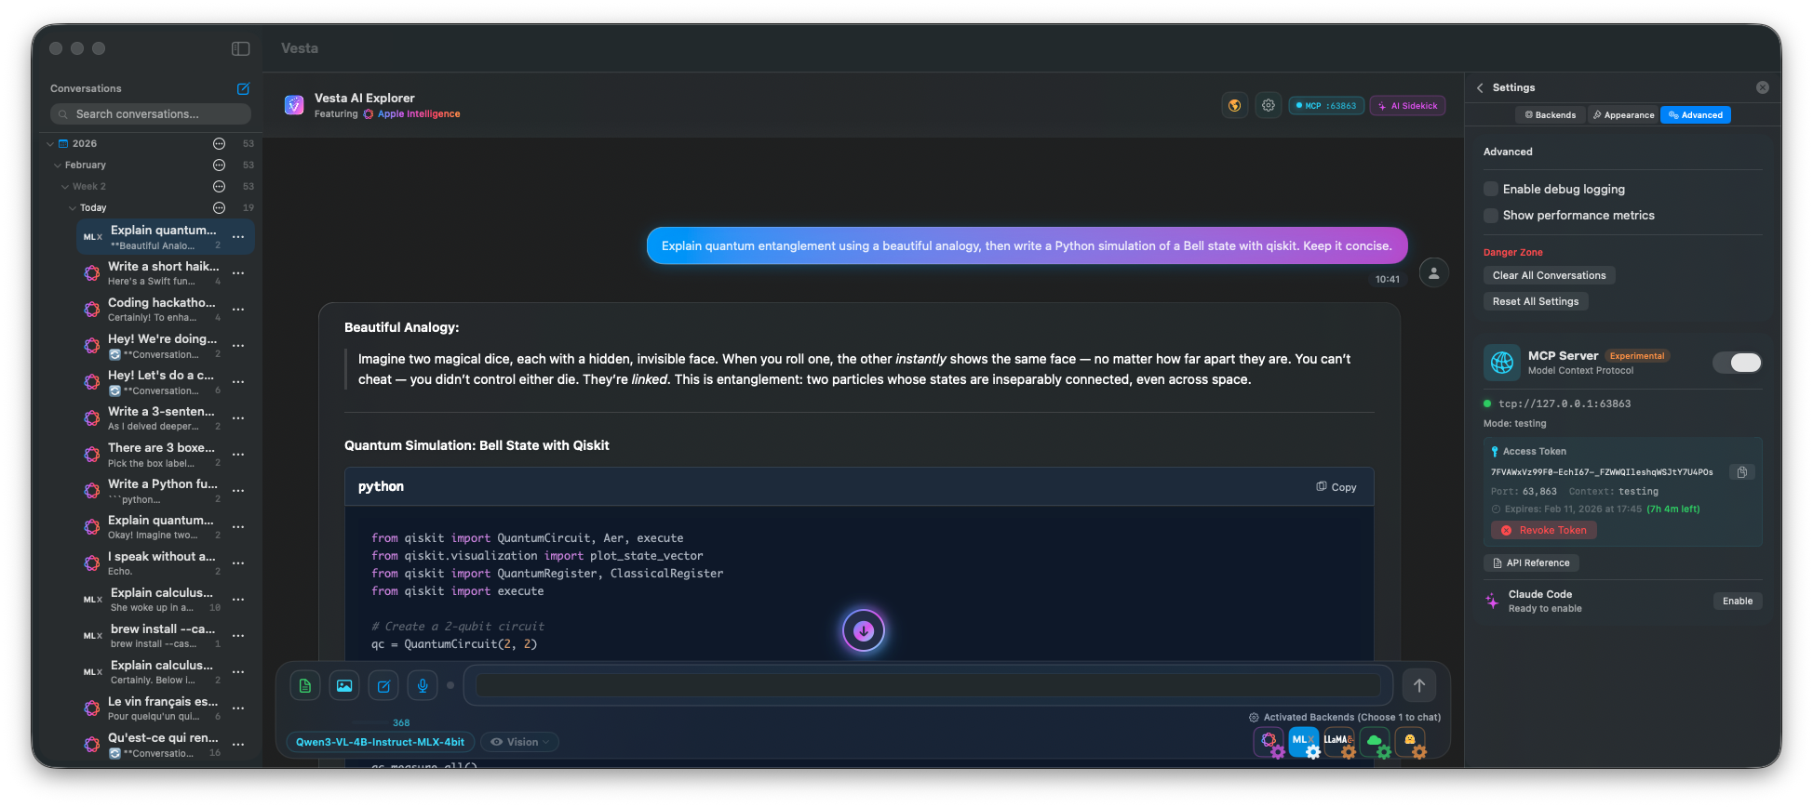Enable debug logging checkbox
The width and height of the screenshot is (1813, 807).
[x=1491, y=190]
